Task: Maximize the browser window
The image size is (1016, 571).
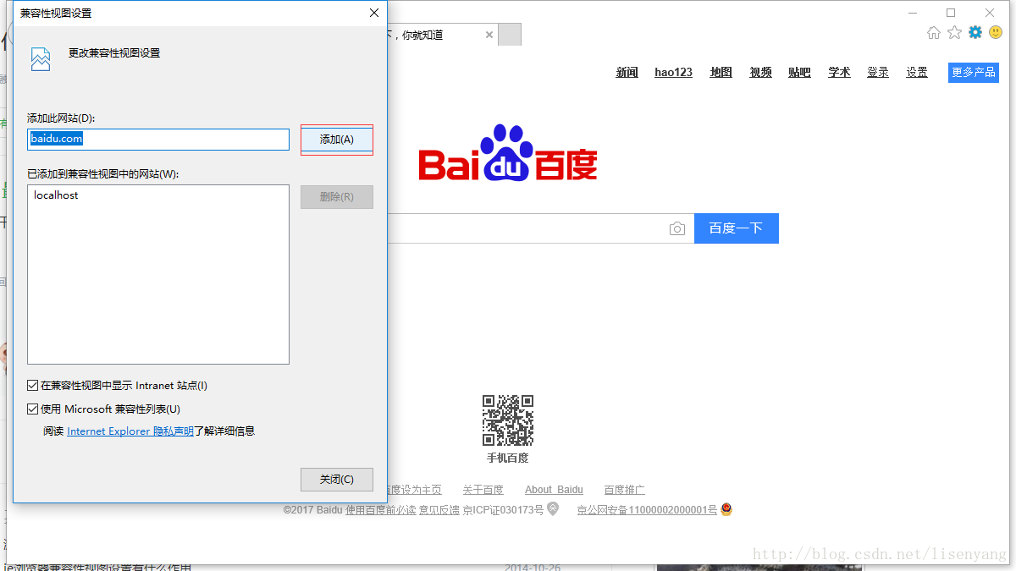Action: (x=951, y=13)
